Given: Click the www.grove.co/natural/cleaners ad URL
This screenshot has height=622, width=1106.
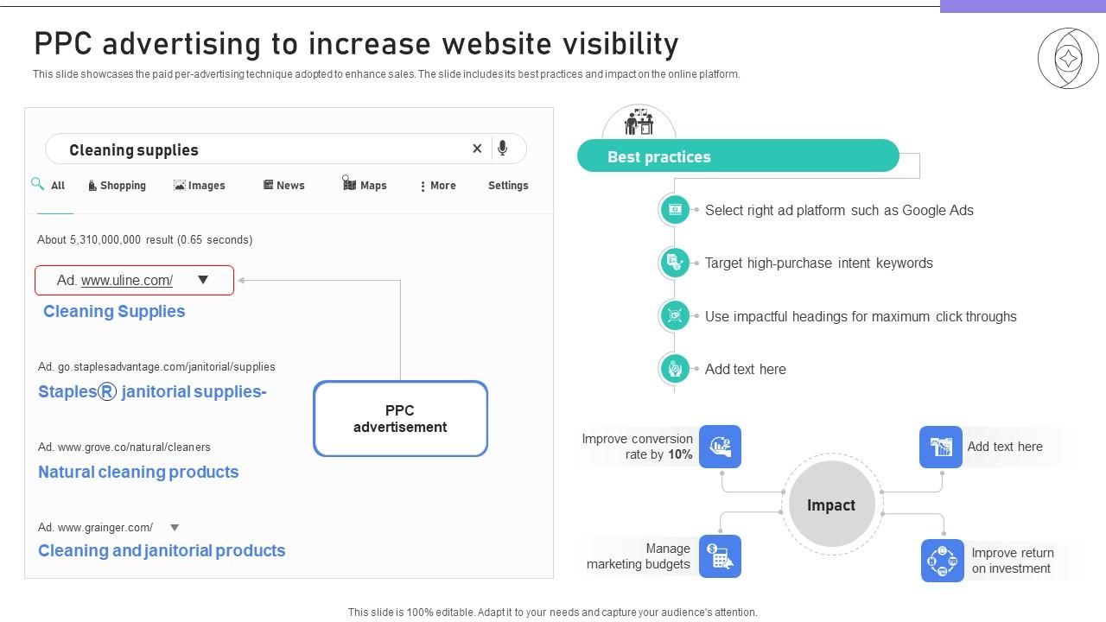Looking at the screenshot, I should click(x=134, y=447).
